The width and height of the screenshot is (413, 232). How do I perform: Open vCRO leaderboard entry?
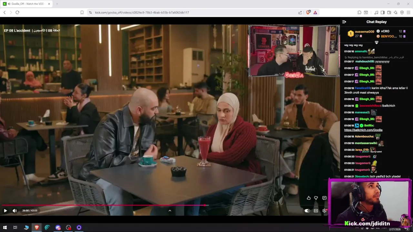385,31
